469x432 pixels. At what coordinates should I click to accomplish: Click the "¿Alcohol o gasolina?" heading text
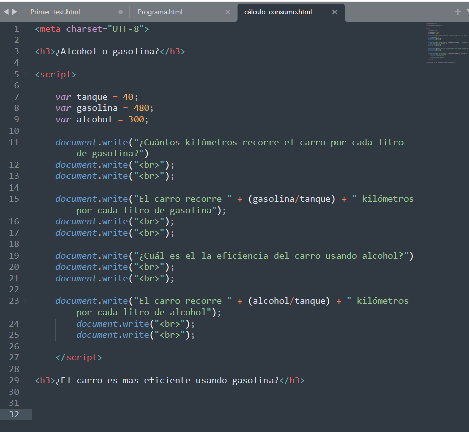[x=107, y=52]
